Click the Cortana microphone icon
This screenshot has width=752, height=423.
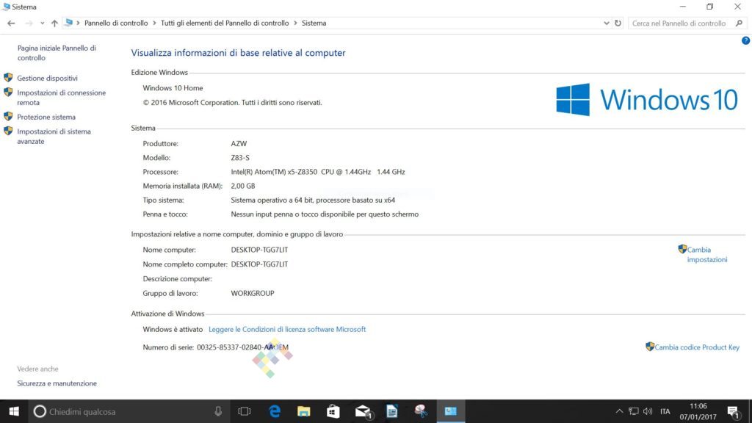218,411
